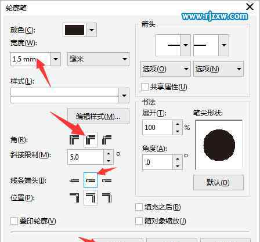The width and height of the screenshot is (260, 242).
Task: Open the outline width dropdown arrow
Action: 56,59
